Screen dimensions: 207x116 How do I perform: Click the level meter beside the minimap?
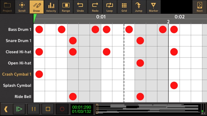pos(203,109)
